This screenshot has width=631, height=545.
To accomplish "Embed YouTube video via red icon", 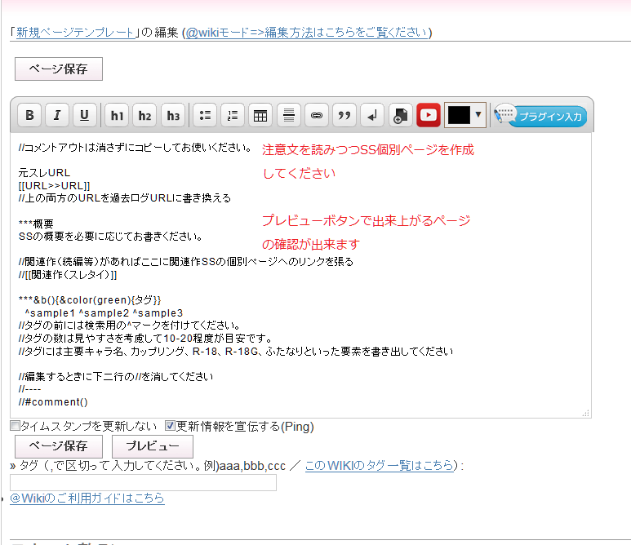I will (429, 115).
